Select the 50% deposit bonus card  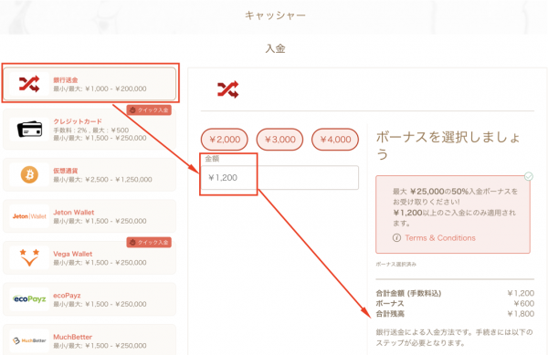pyautogui.click(x=453, y=214)
